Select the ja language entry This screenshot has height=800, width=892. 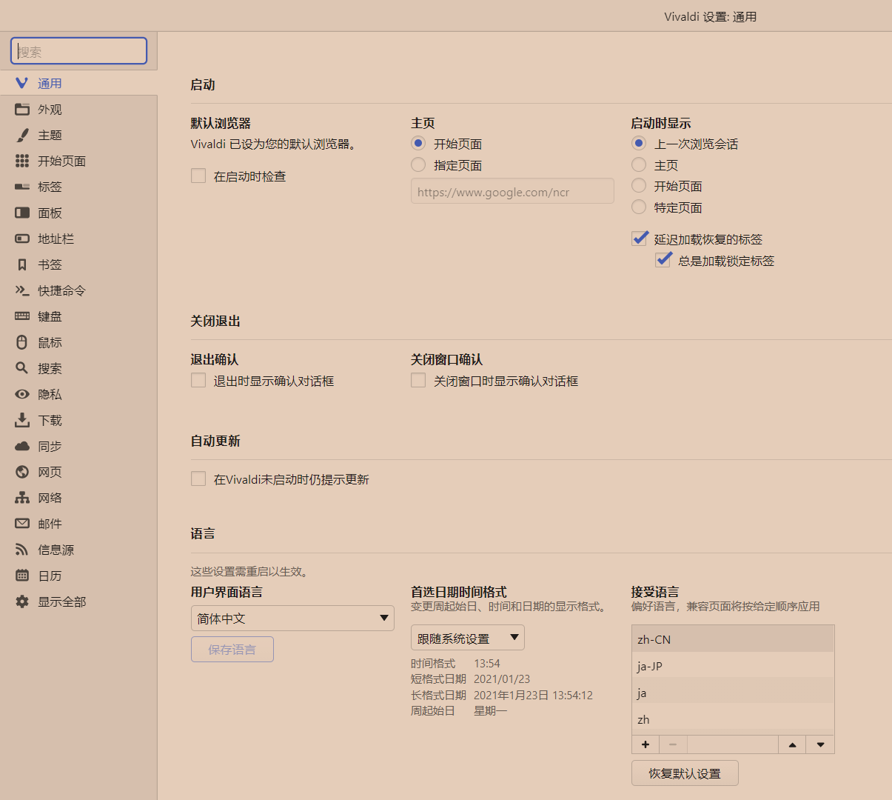733,693
